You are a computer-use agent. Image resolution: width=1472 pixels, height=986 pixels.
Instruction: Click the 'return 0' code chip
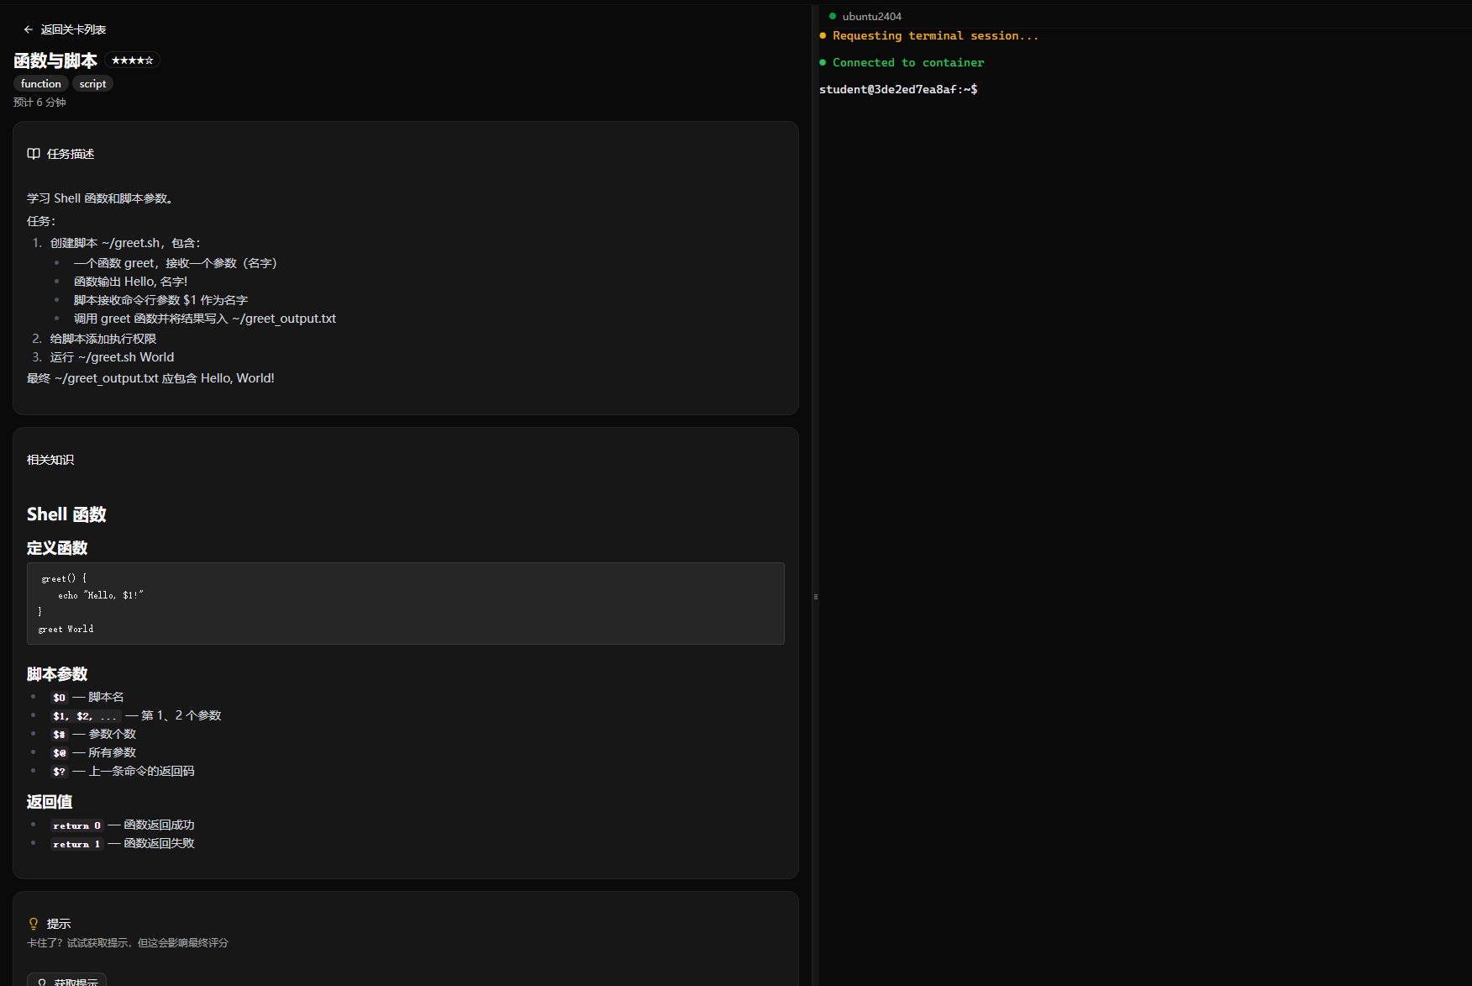click(76, 825)
